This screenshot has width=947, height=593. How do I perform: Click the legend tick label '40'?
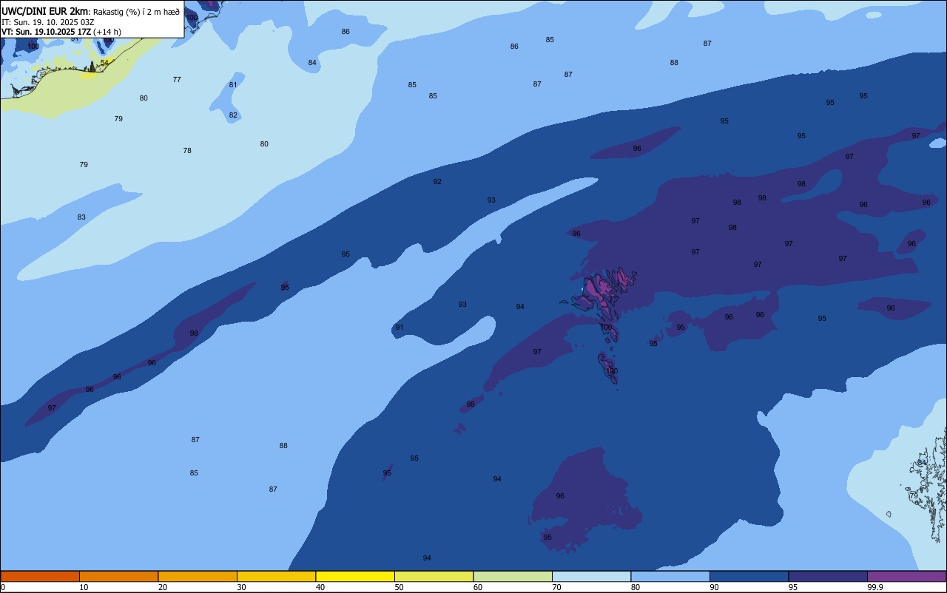tap(320, 587)
